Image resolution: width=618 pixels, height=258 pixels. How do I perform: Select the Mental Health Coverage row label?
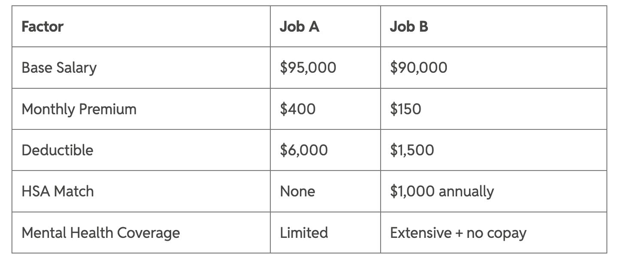[101, 233]
